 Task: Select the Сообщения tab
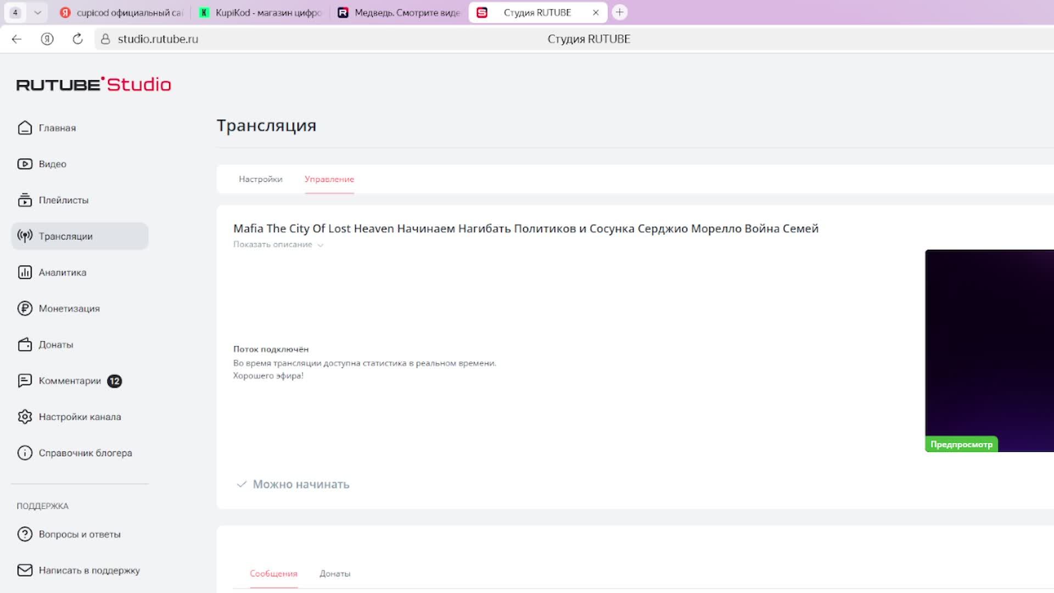pyautogui.click(x=273, y=574)
